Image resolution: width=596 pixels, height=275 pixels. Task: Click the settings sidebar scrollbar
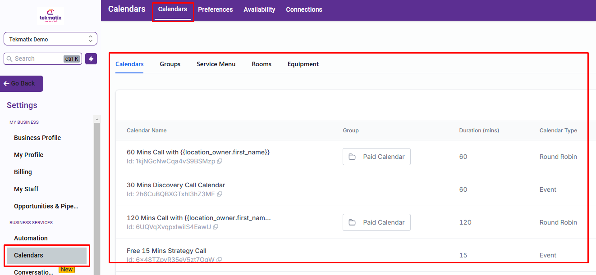pyautogui.click(x=97, y=198)
